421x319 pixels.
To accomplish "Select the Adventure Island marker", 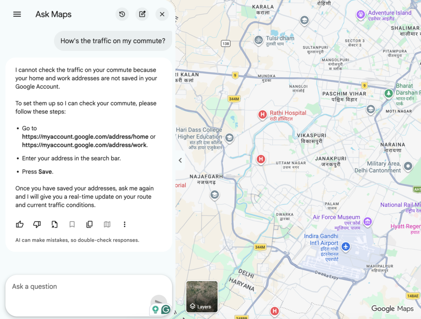I will coord(361,14).
